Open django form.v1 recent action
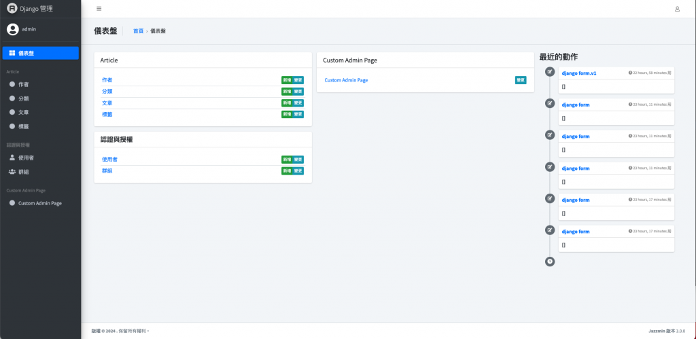This screenshot has width=696, height=339. coord(579,73)
